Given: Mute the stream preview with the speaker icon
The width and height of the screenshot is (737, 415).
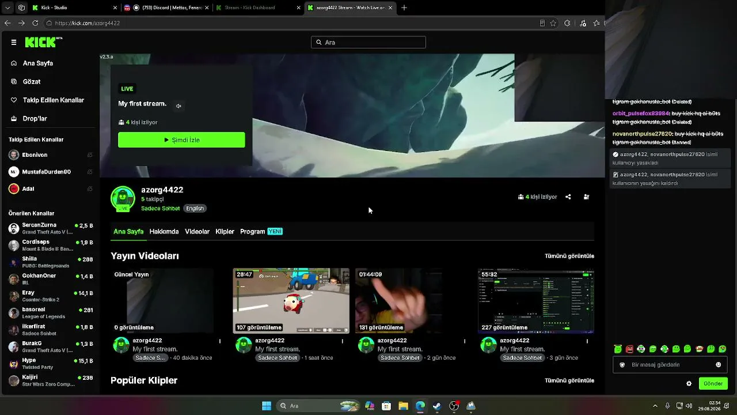Looking at the screenshot, I should [x=178, y=106].
